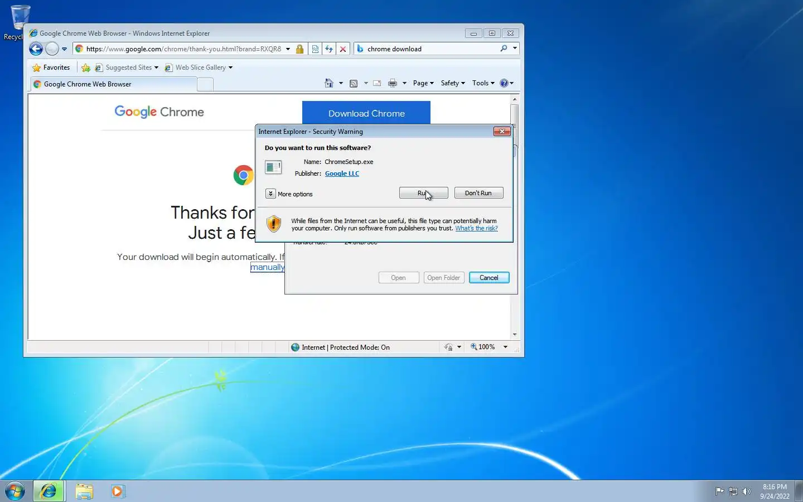Open Windows Explorer from taskbar
Screen dimensions: 803x502
pos(84,491)
